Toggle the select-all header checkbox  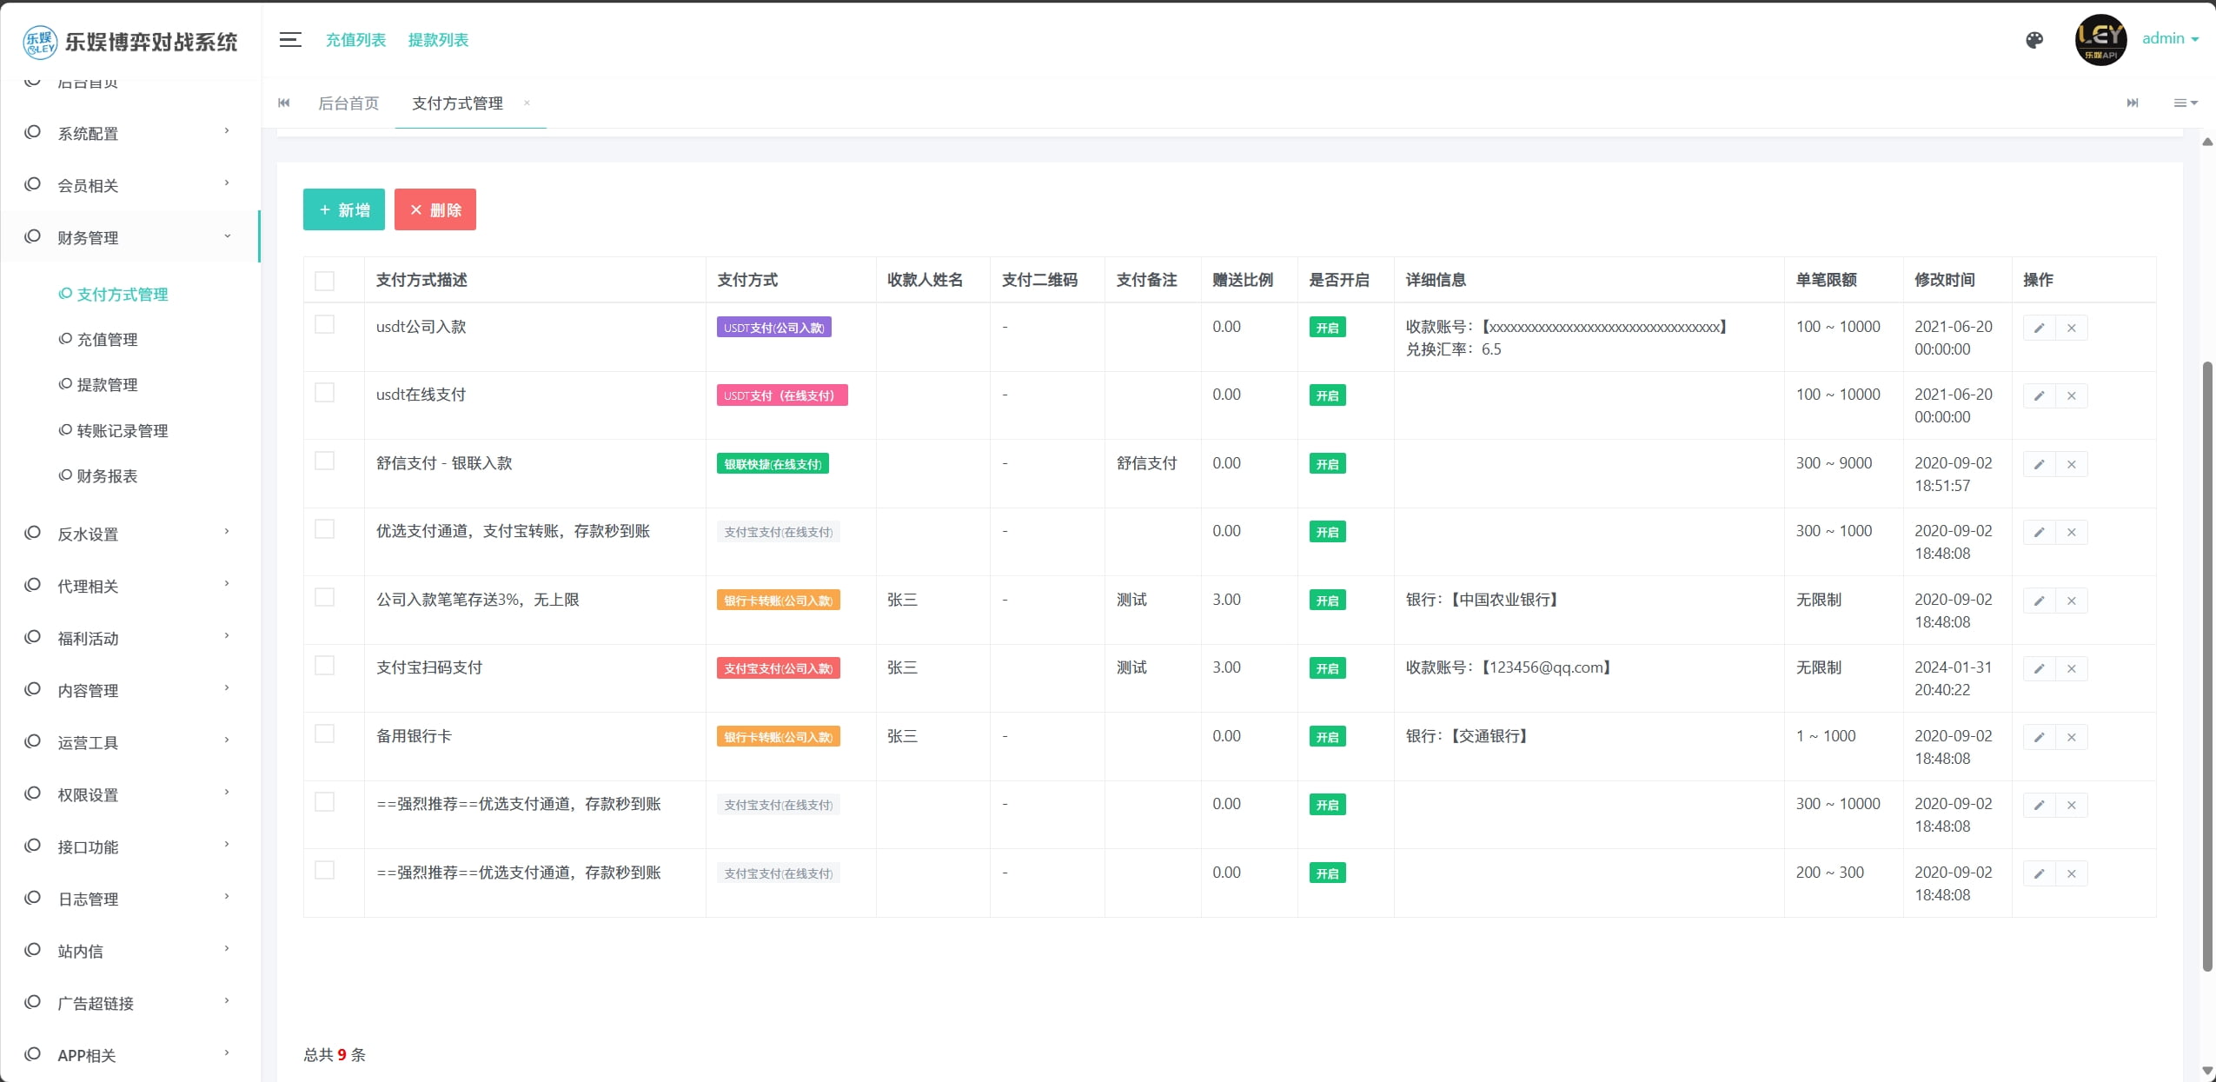click(x=324, y=280)
